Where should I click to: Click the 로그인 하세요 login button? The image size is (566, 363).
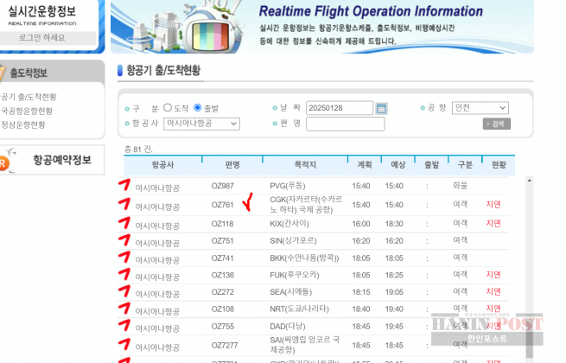coord(43,39)
